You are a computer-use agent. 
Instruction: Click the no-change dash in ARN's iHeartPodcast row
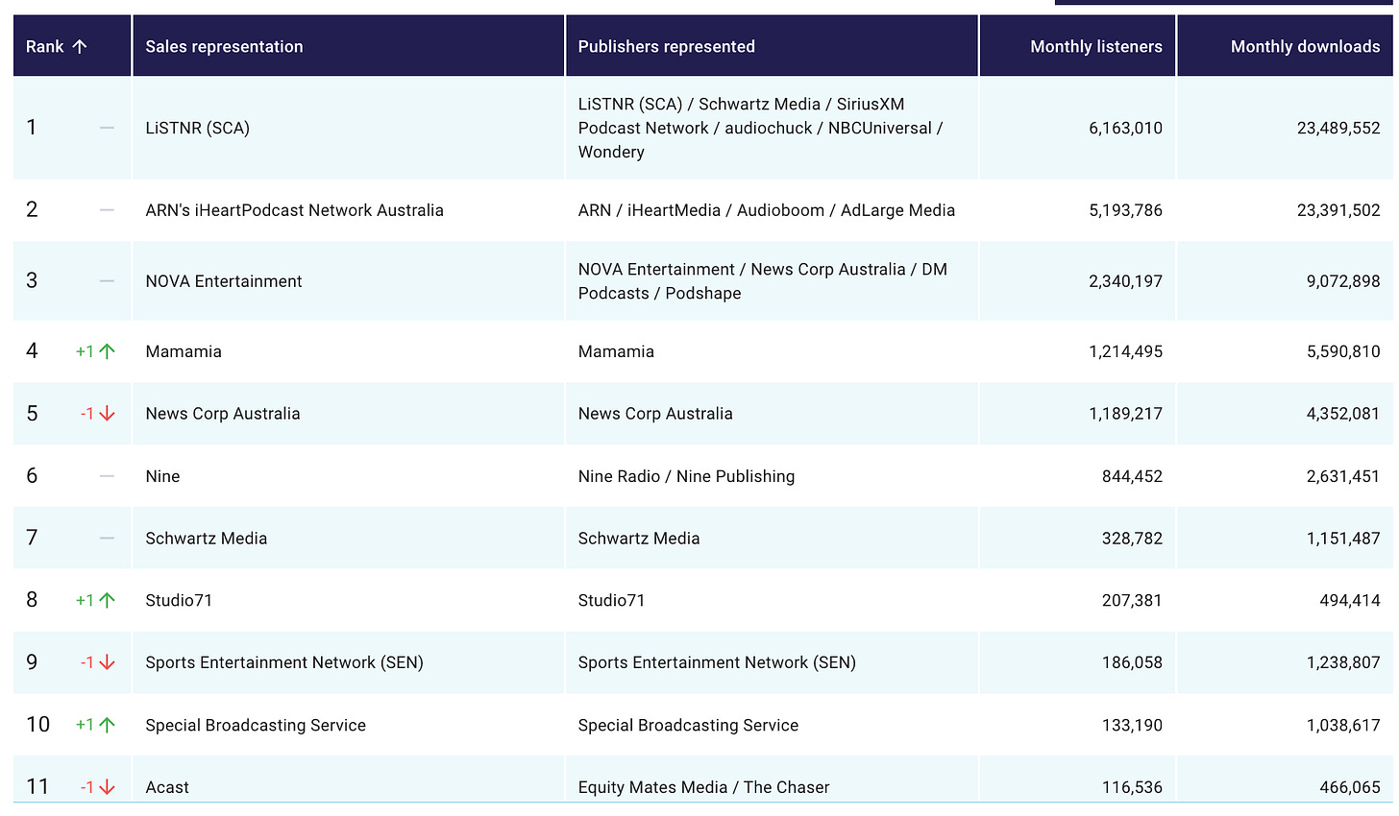click(x=107, y=210)
